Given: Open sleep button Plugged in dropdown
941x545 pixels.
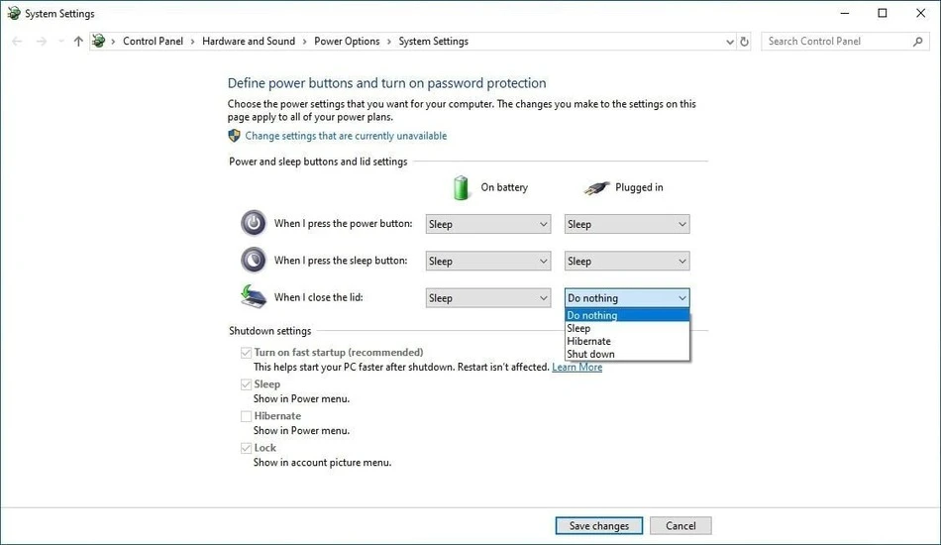Looking at the screenshot, I should click(627, 261).
